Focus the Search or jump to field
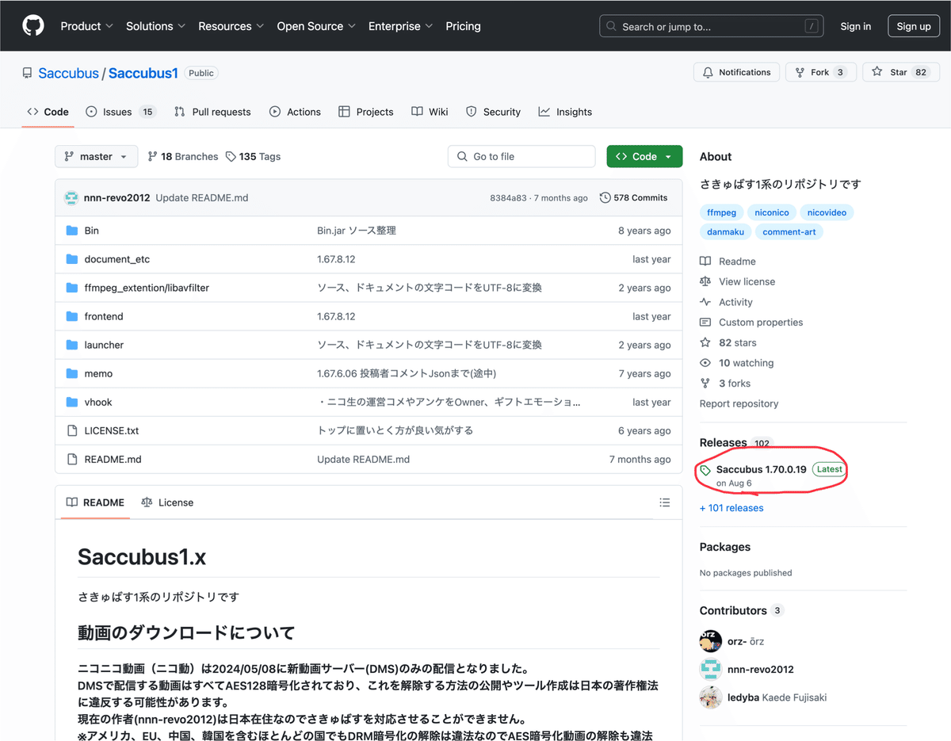 coord(712,26)
